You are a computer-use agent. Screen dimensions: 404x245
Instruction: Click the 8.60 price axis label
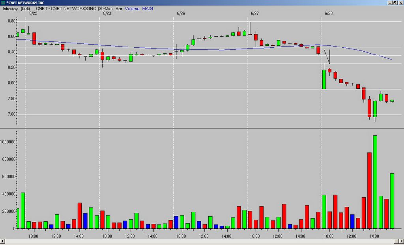point(12,36)
